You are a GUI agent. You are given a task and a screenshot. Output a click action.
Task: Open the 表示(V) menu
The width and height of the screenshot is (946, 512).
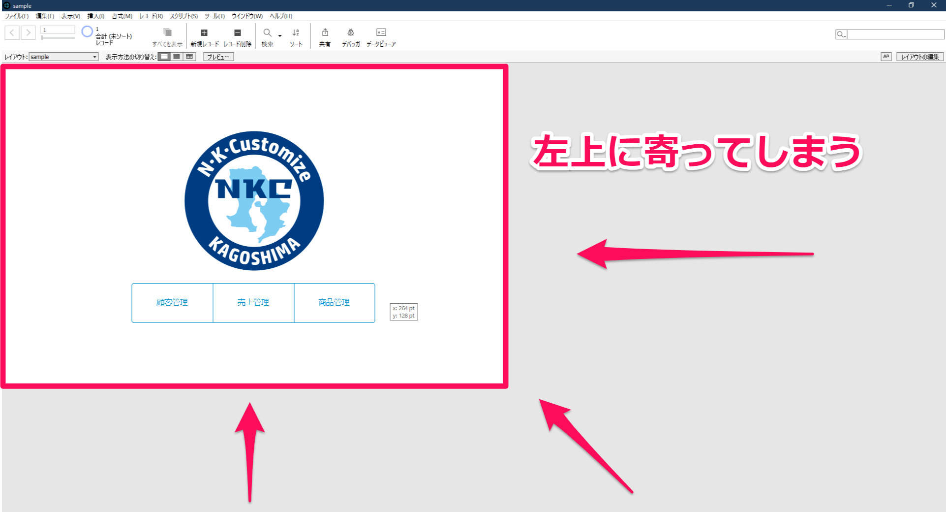pyautogui.click(x=71, y=16)
